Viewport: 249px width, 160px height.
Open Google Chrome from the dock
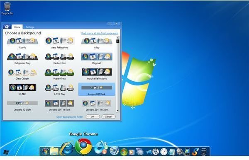pos(83,146)
